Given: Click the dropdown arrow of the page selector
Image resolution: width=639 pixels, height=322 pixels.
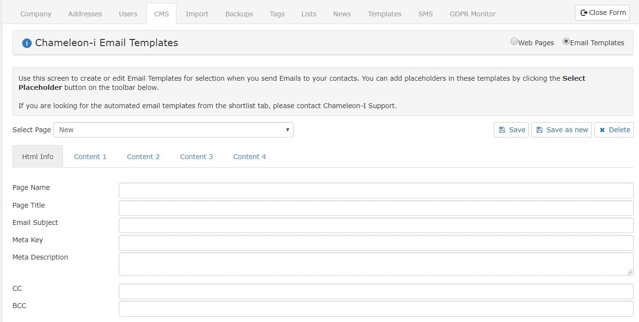Looking at the screenshot, I should (x=288, y=130).
